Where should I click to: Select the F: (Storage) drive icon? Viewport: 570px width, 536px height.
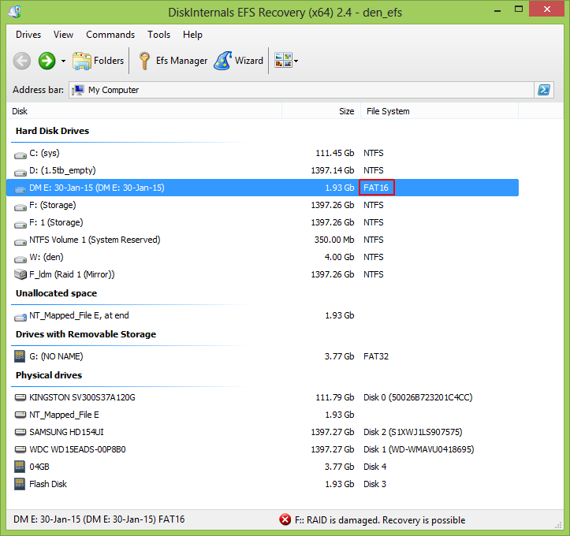pyautogui.click(x=20, y=207)
